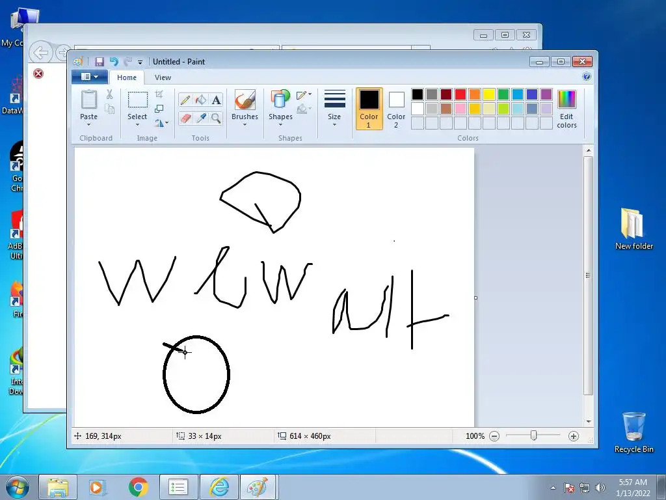Image resolution: width=666 pixels, height=500 pixels.
Task: Open Internet Explorer from taskbar
Action: [x=219, y=487]
